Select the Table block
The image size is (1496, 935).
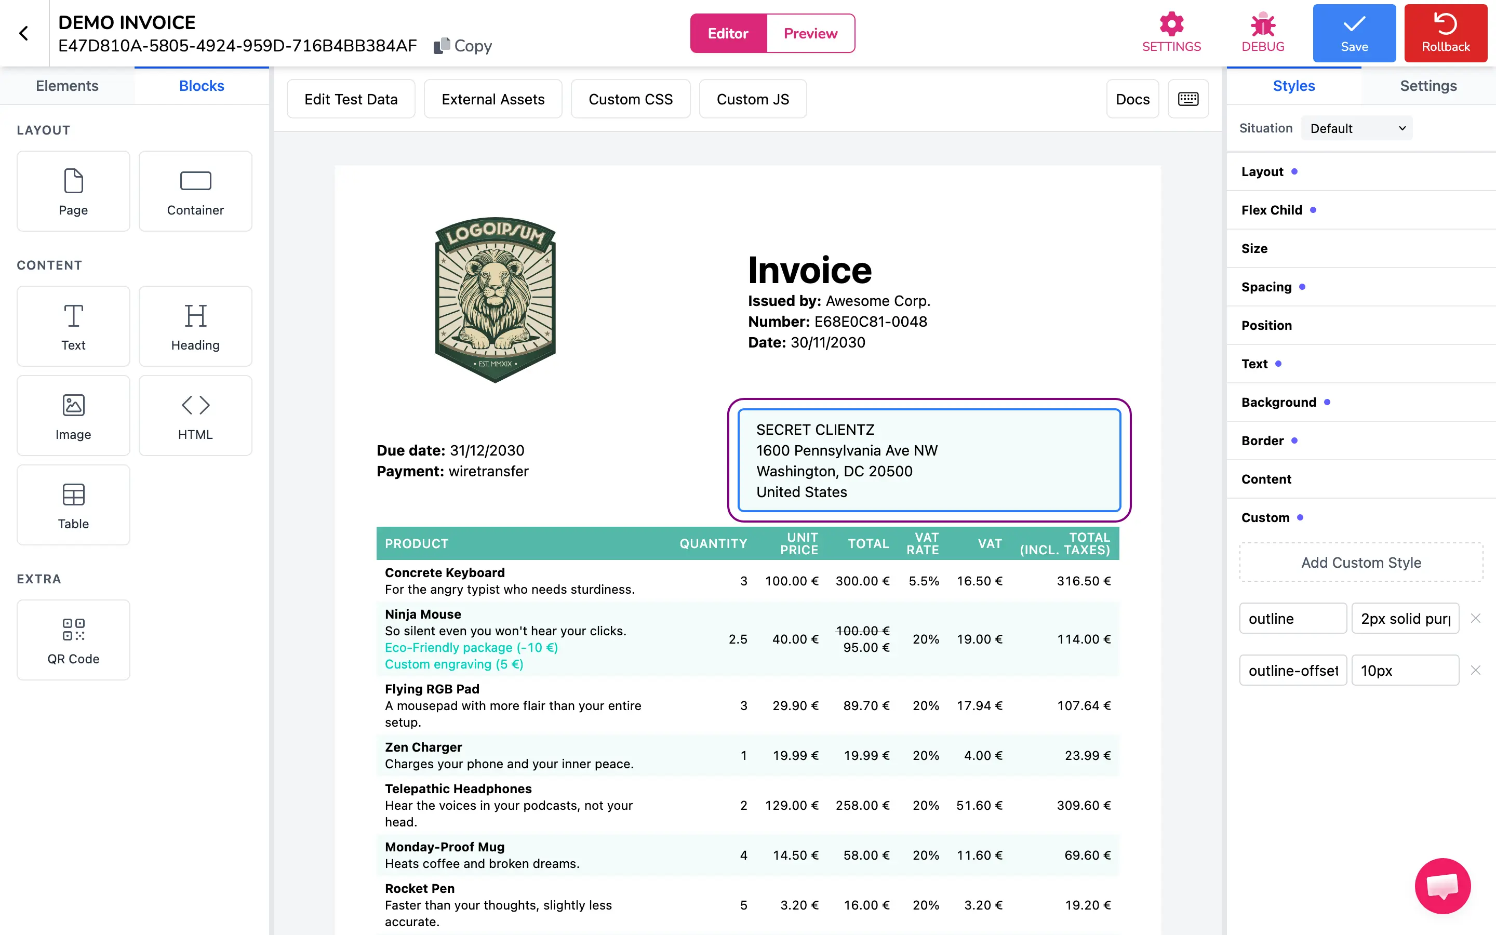73,505
